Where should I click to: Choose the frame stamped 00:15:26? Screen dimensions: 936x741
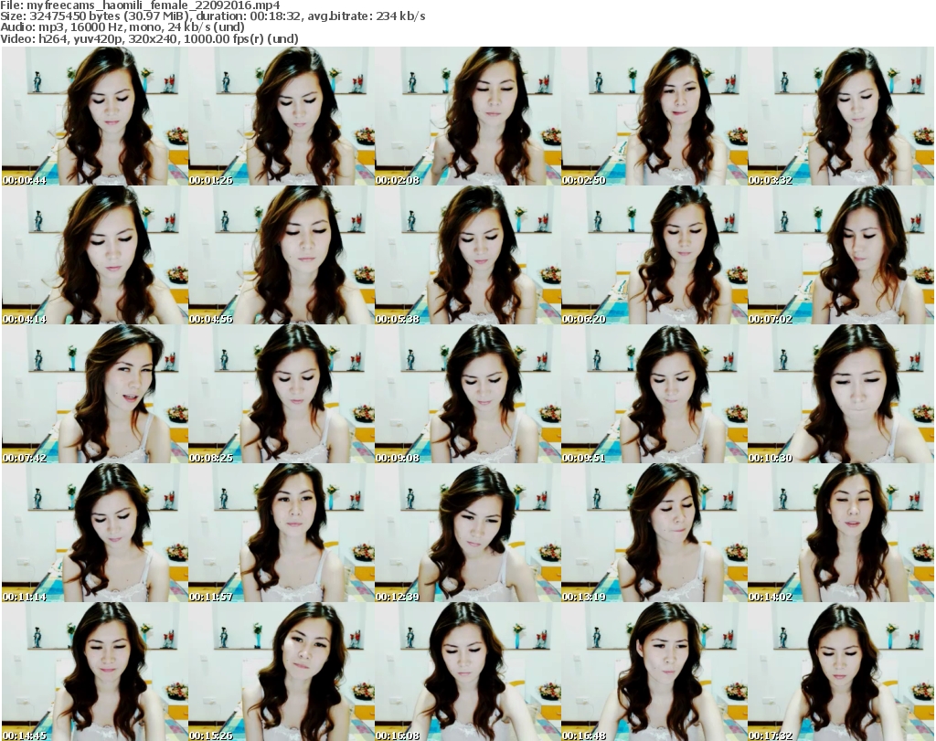pyautogui.click(x=282, y=672)
